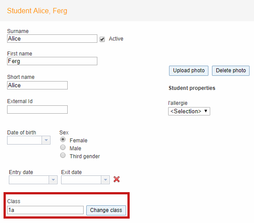254x223 pixels.
Task: Focus the Surname input field
Action: pos(52,39)
